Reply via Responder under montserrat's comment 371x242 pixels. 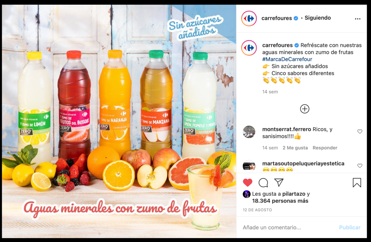pyautogui.click(x=325, y=148)
